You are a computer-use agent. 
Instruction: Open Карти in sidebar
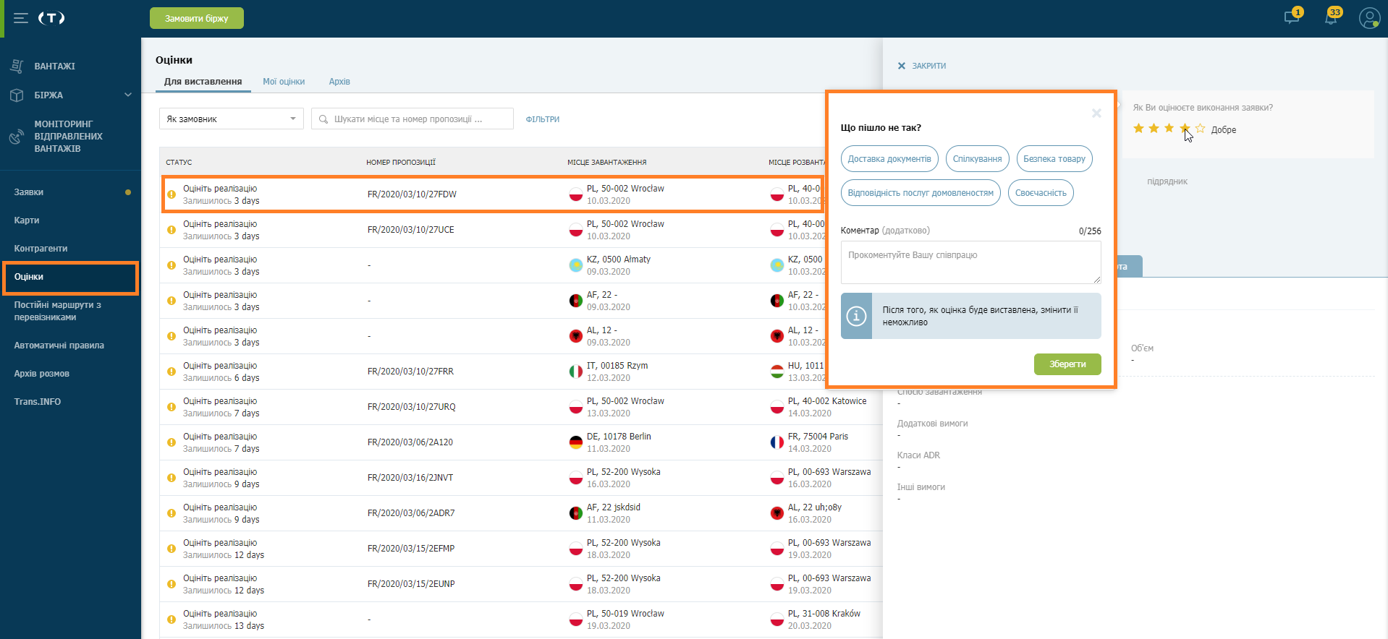[27, 220]
